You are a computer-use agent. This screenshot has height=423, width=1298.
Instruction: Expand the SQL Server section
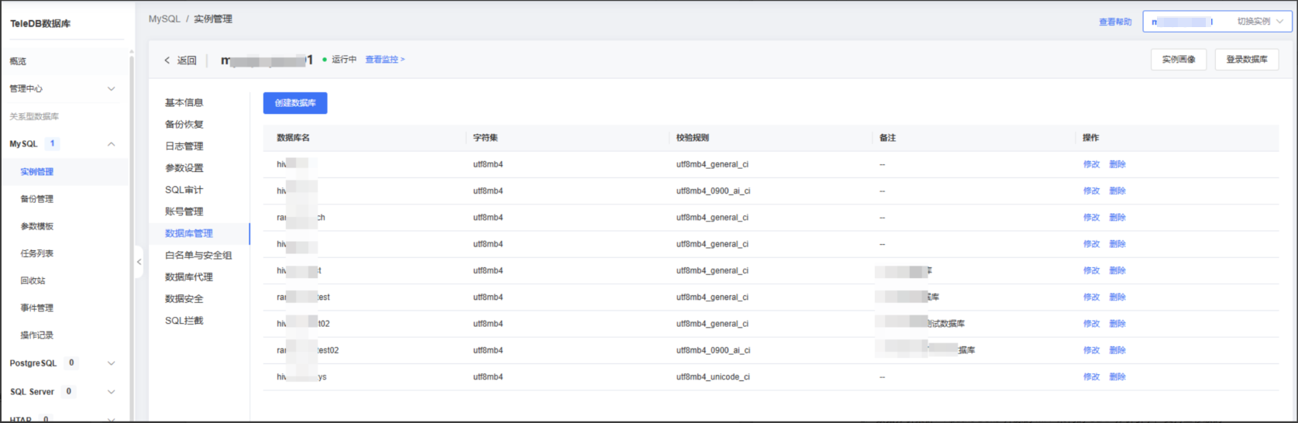click(x=111, y=392)
